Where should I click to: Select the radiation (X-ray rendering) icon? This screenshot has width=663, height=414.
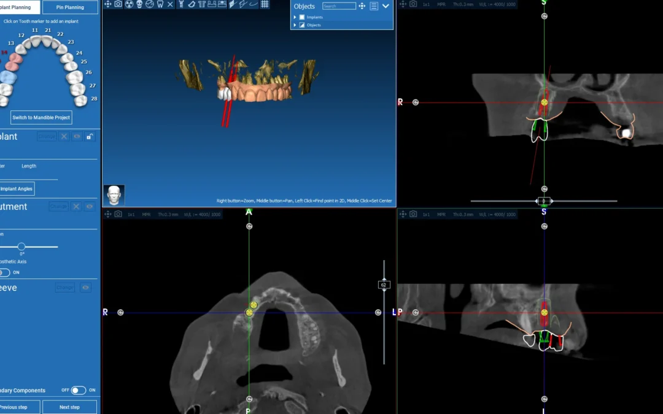129,4
